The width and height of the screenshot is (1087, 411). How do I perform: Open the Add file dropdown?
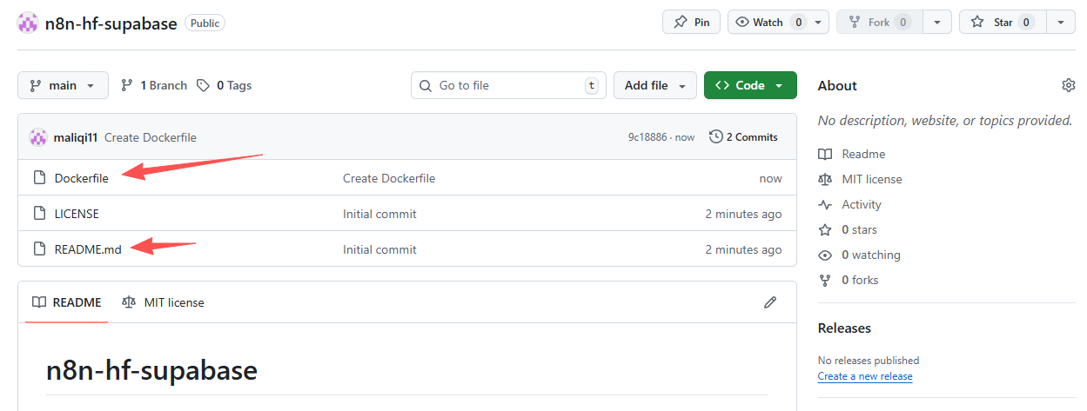(654, 85)
